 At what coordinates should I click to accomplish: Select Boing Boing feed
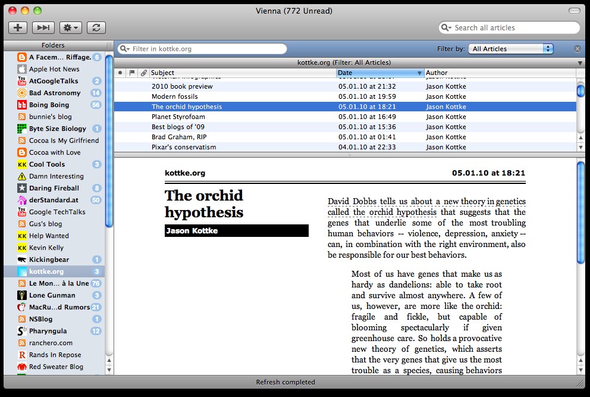(54, 105)
